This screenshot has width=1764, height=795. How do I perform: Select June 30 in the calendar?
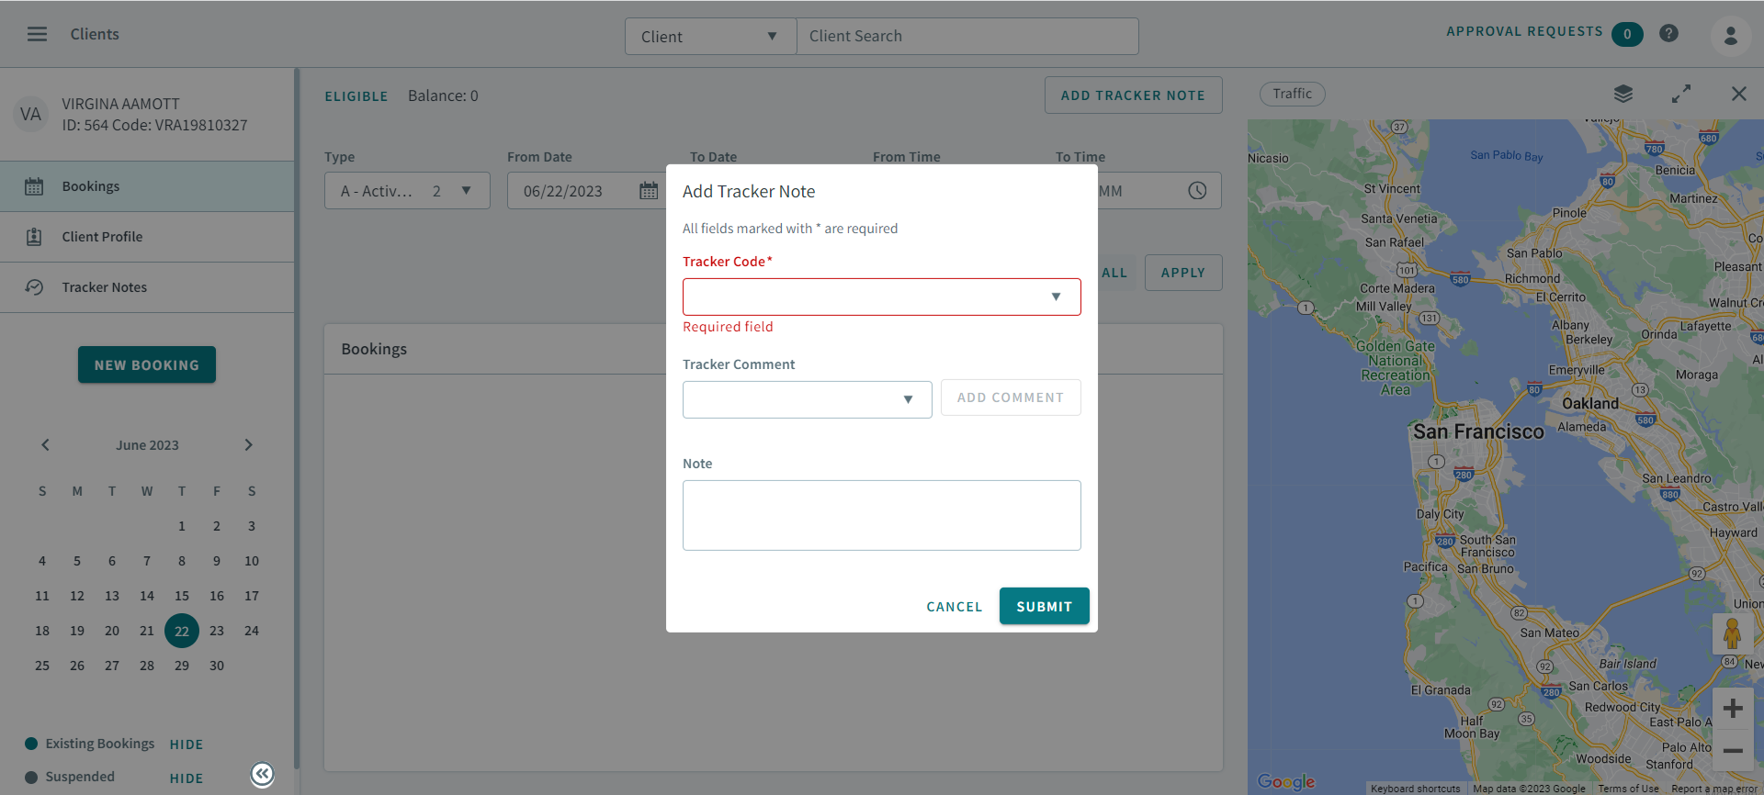217,666
